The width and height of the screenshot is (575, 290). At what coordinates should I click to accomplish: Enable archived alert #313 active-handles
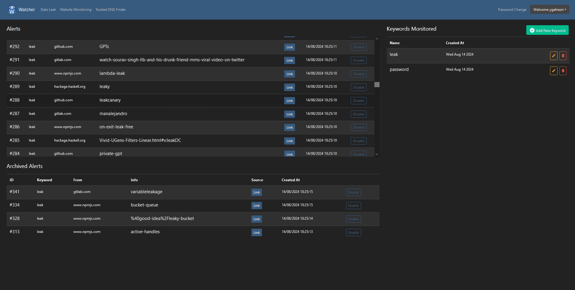pos(353,233)
